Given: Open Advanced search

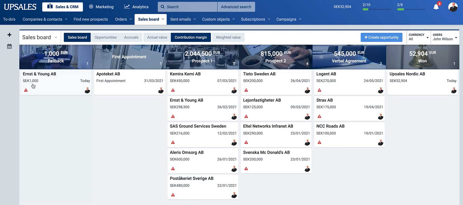Looking at the screenshot, I should 236,7.
